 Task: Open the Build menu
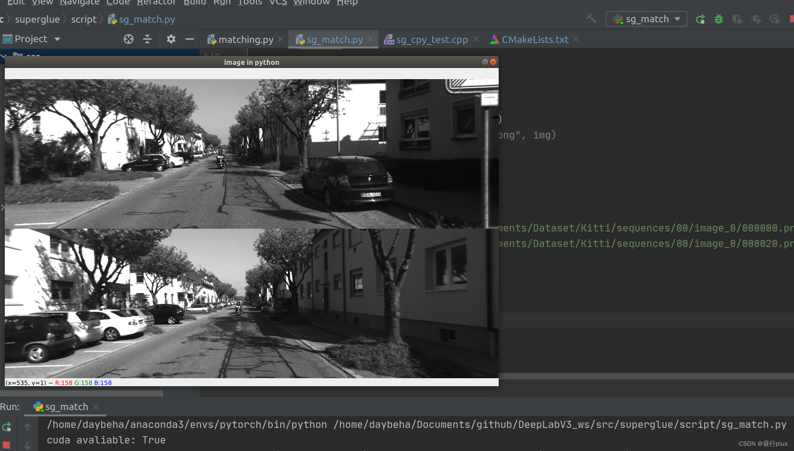click(195, 2)
